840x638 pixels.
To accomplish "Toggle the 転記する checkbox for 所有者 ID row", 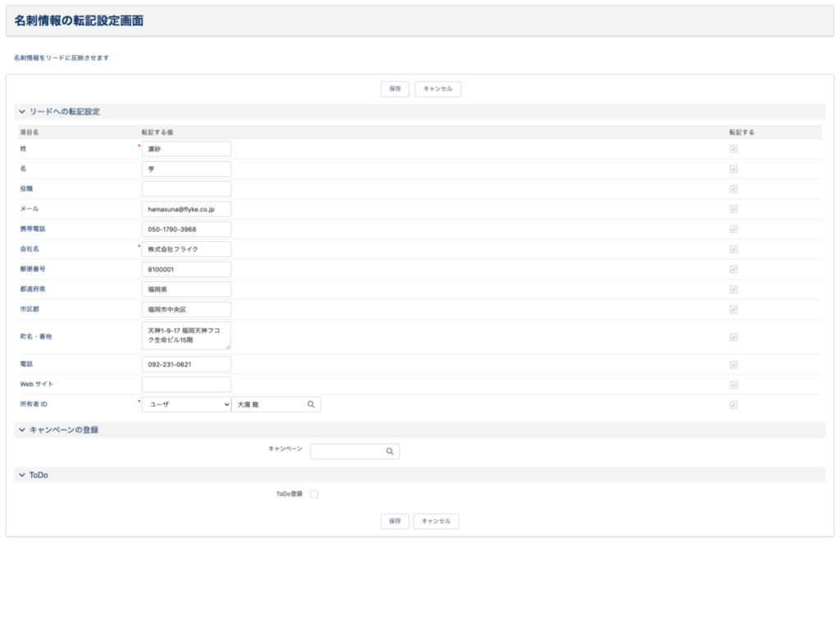I will click(733, 405).
